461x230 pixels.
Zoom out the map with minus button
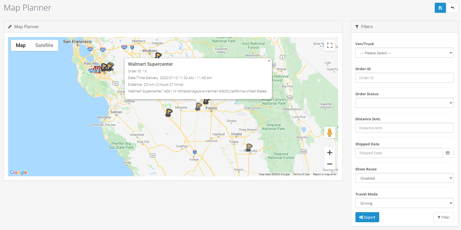pos(329,164)
